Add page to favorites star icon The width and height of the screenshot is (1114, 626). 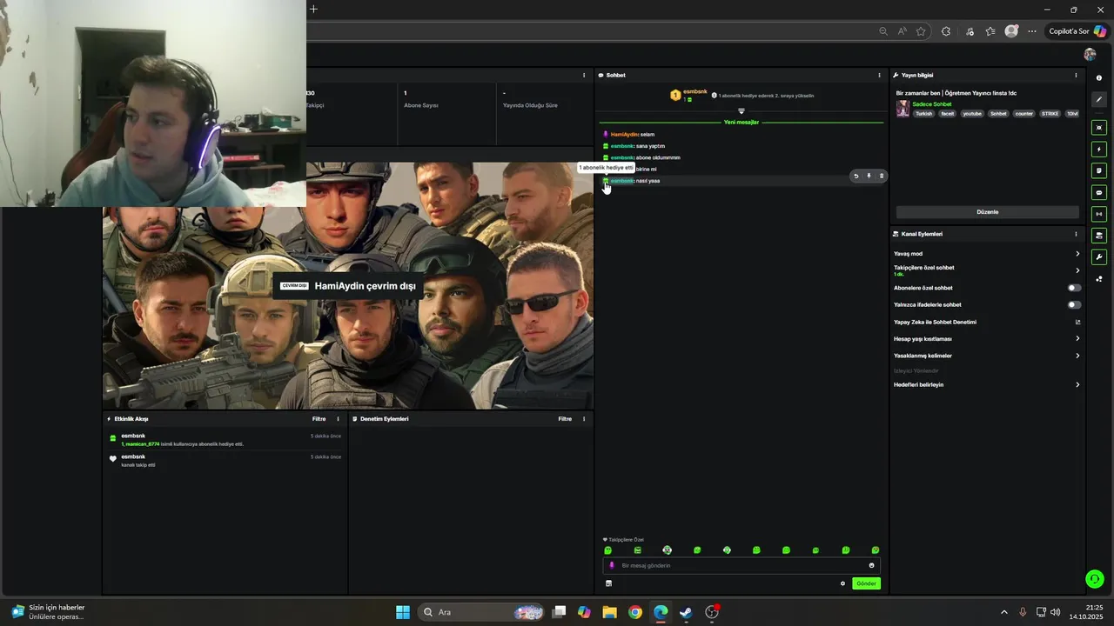[x=921, y=31]
